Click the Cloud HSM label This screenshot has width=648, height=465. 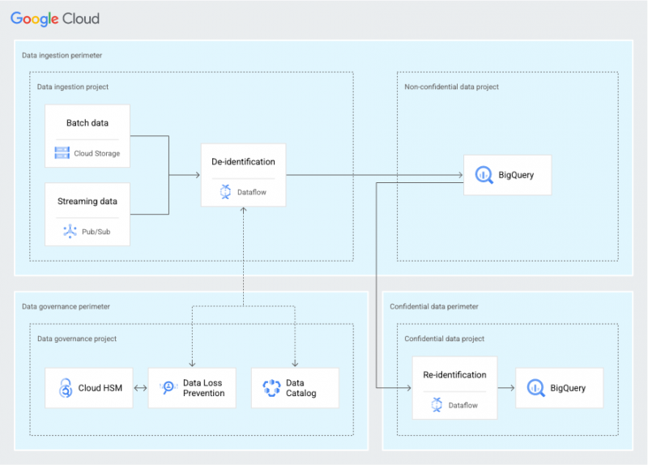100,388
